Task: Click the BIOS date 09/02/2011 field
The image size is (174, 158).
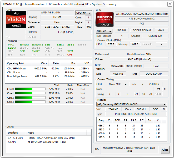Action: (x=117, y=66)
